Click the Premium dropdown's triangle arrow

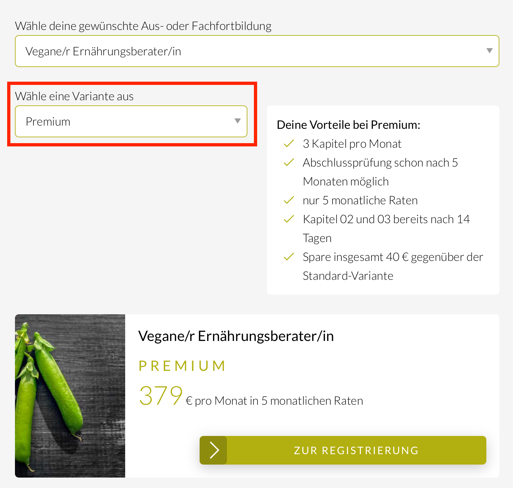click(238, 121)
